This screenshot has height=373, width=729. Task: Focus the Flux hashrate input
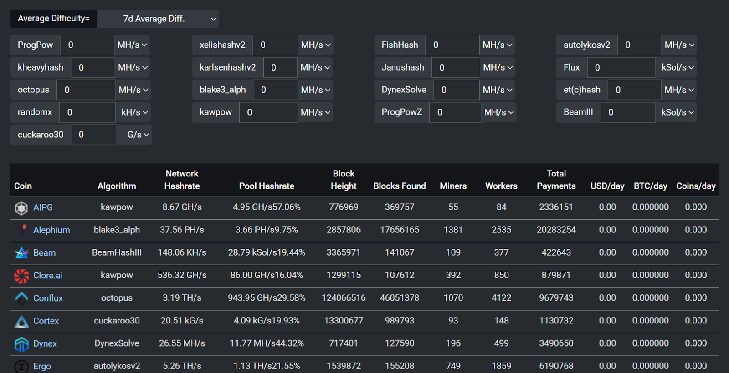pyautogui.click(x=621, y=67)
